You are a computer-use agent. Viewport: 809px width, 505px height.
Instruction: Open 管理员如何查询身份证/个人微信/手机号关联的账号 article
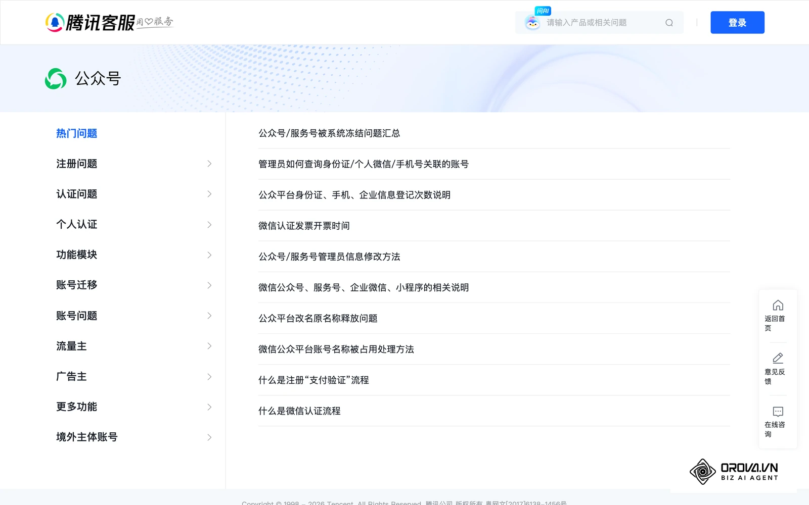click(x=364, y=164)
